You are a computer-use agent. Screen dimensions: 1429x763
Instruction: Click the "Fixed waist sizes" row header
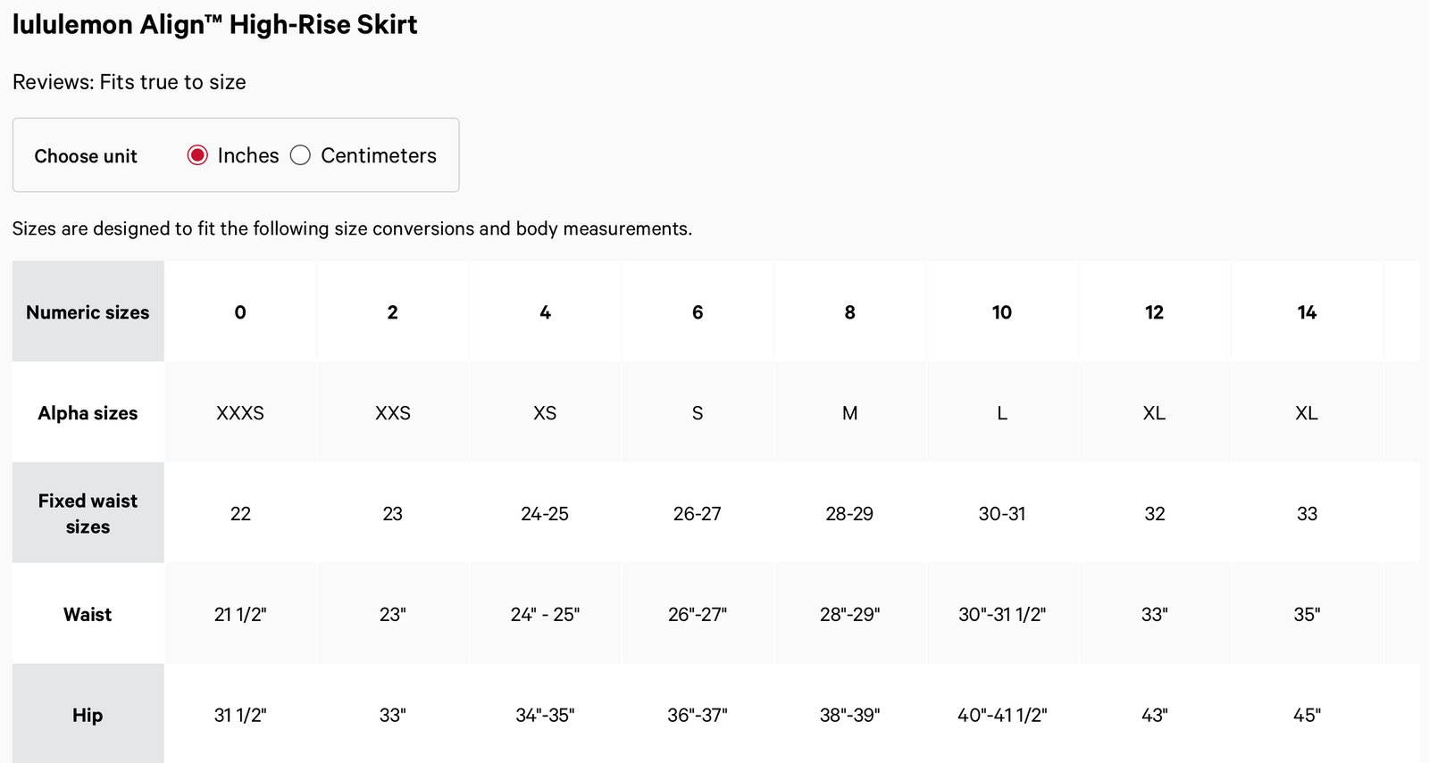(x=88, y=513)
